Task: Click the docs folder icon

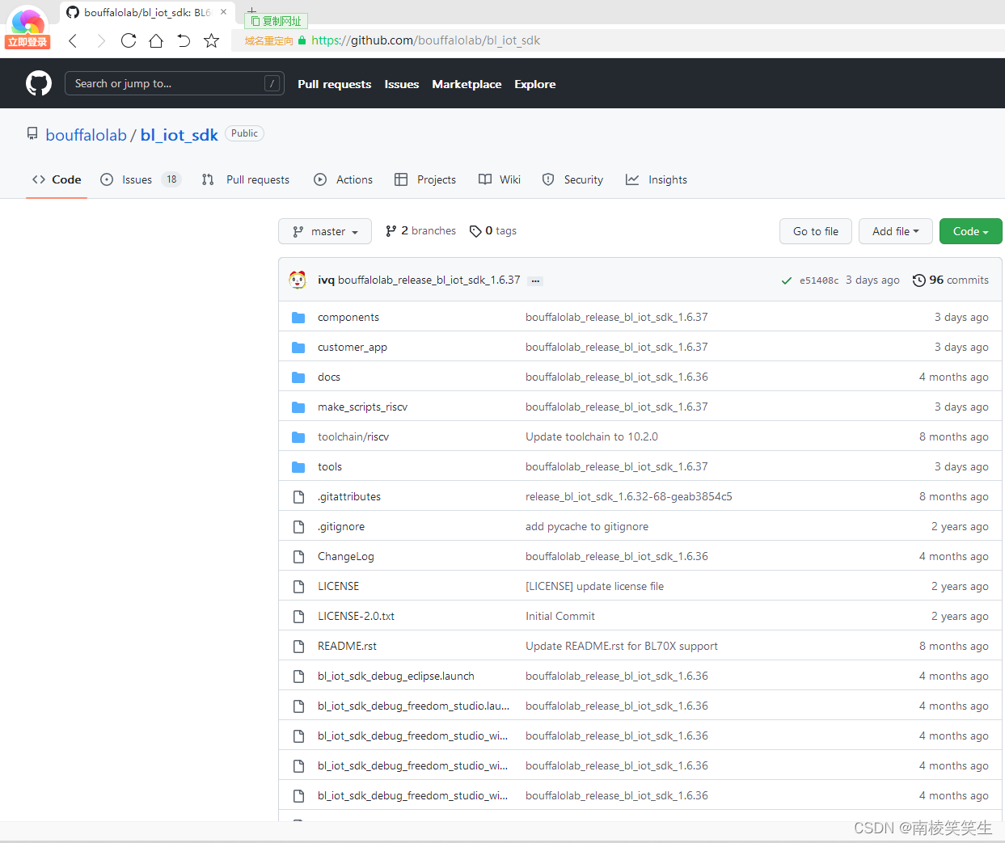Action: pos(298,377)
